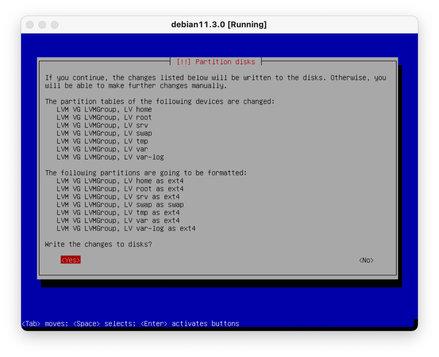Click the Tab/Space/Enter help line at bottom
Viewport: 439px width, 357px height.
pos(130,324)
